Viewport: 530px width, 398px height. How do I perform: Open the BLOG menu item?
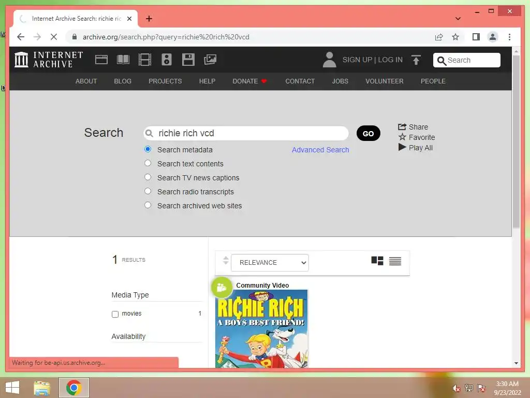pyautogui.click(x=123, y=81)
